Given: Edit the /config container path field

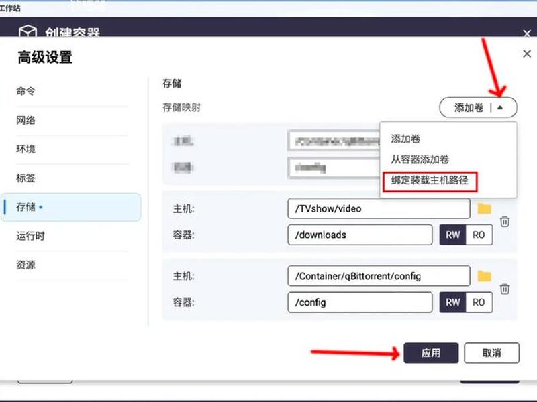Looking at the screenshot, I should coord(360,302).
